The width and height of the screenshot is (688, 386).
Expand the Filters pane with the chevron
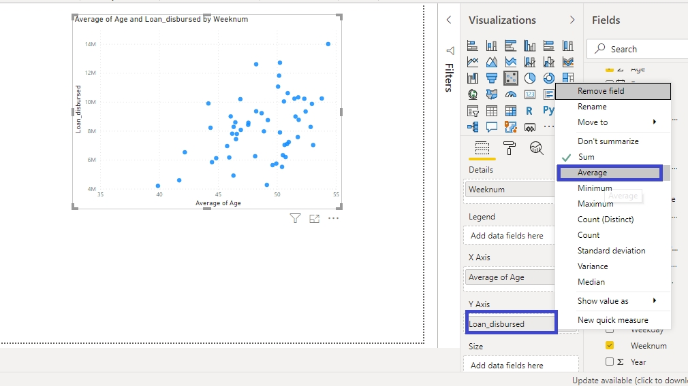[x=448, y=20]
